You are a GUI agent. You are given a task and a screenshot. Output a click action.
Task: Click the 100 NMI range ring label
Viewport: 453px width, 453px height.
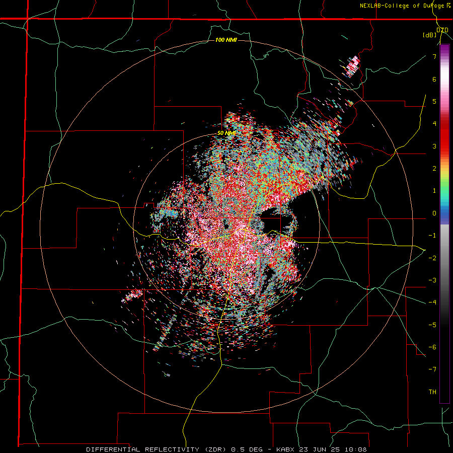tap(226, 40)
